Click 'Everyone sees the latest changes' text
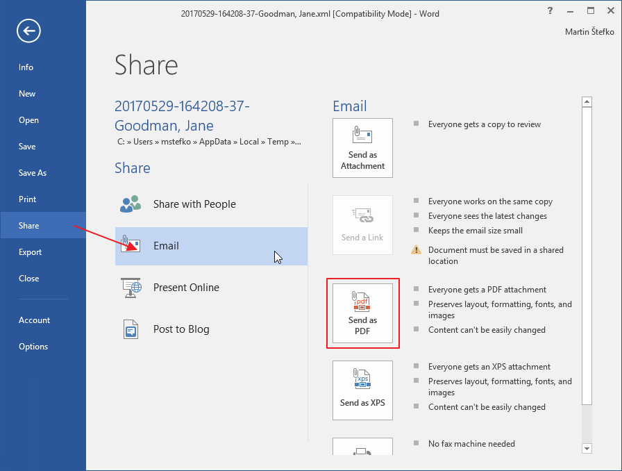Image resolution: width=622 pixels, height=471 pixels. pos(487,216)
